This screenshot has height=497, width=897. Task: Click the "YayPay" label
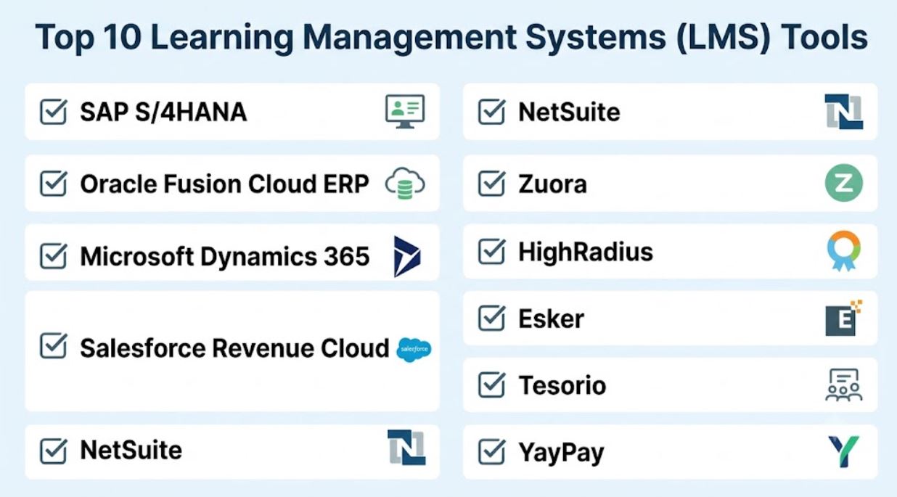click(x=561, y=453)
